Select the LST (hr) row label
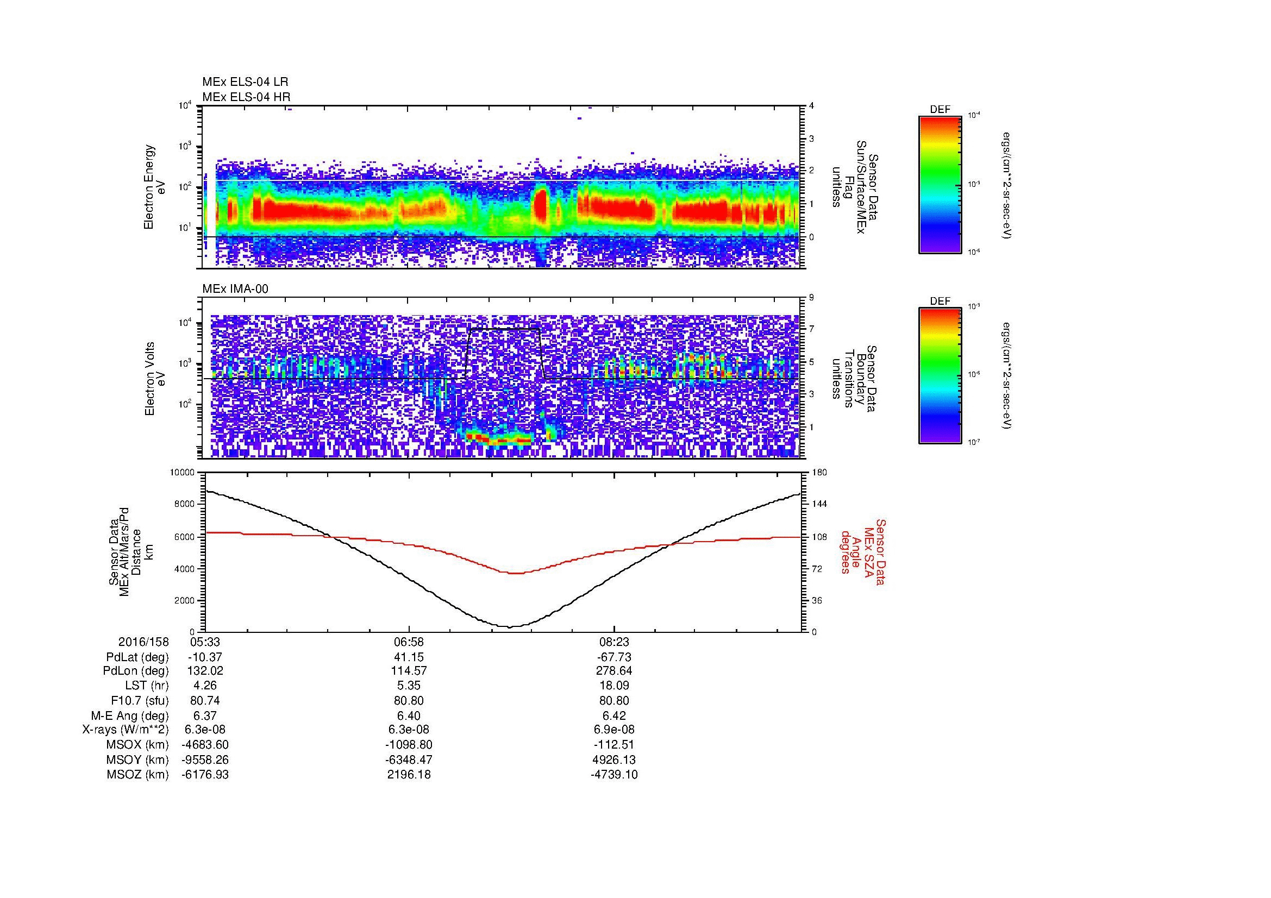Image resolution: width=1271 pixels, height=898 pixels. point(146,686)
